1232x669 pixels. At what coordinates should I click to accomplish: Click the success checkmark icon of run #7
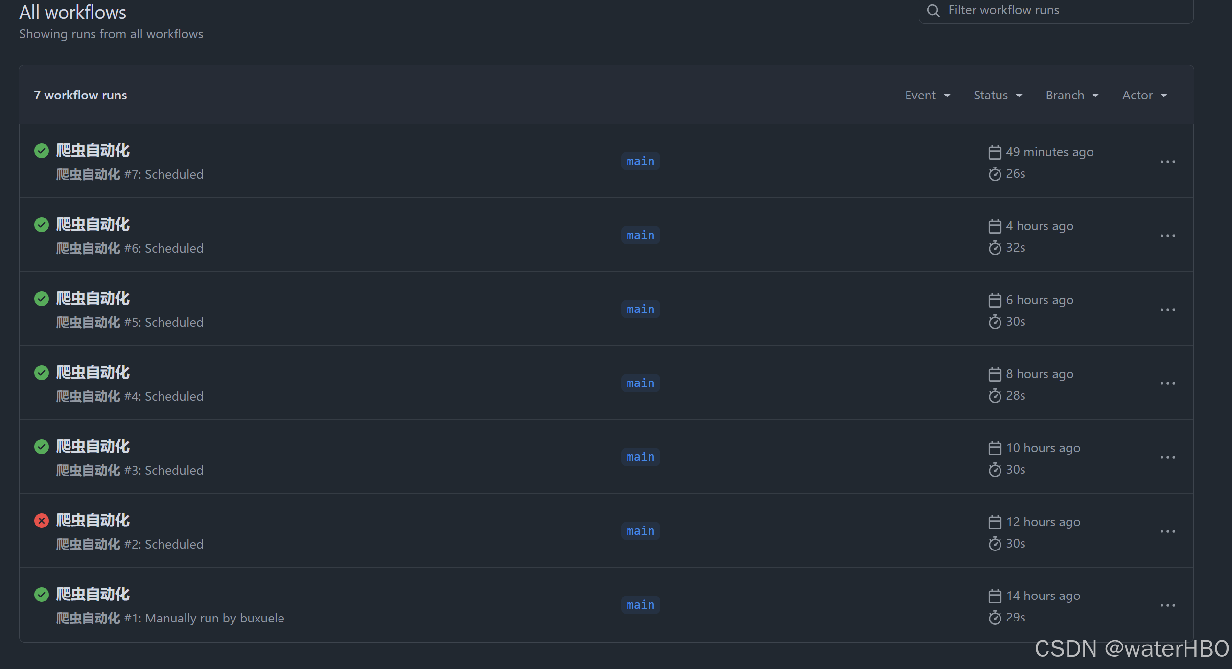(42, 151)
